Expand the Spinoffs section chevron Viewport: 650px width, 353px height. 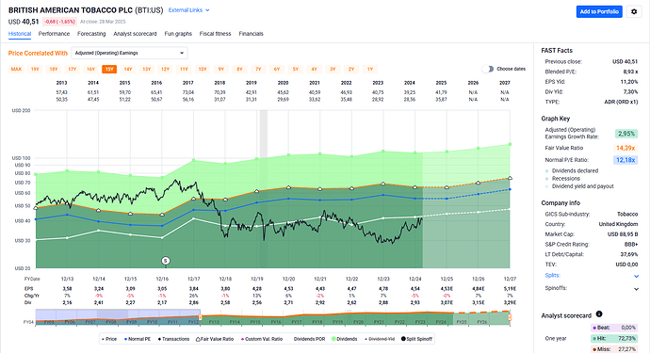(636, 289)
